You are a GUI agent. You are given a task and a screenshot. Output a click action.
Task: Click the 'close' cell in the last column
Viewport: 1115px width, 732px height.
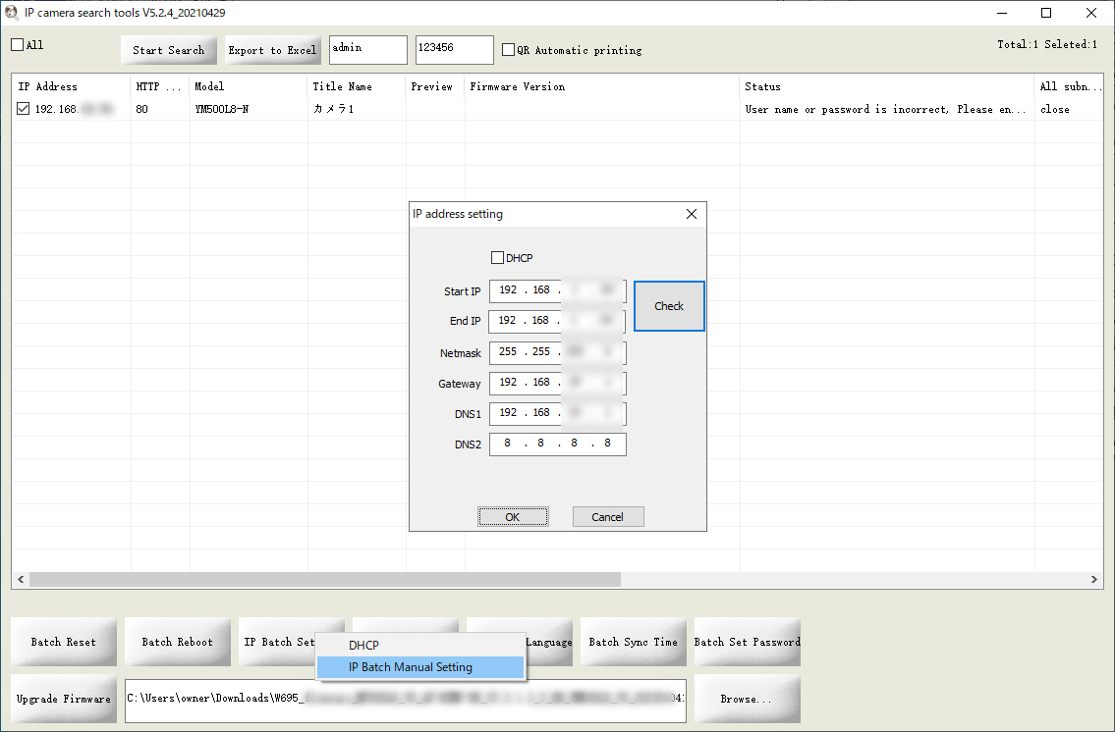tap(1054, 109)
